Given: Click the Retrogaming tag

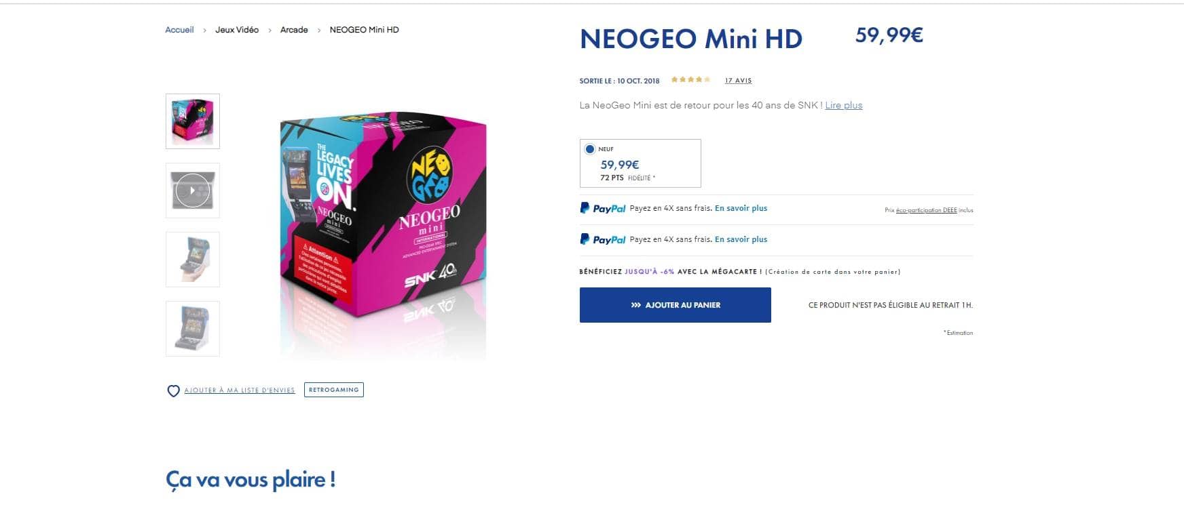Looking at the screenshot, I should tap(334, 390).
